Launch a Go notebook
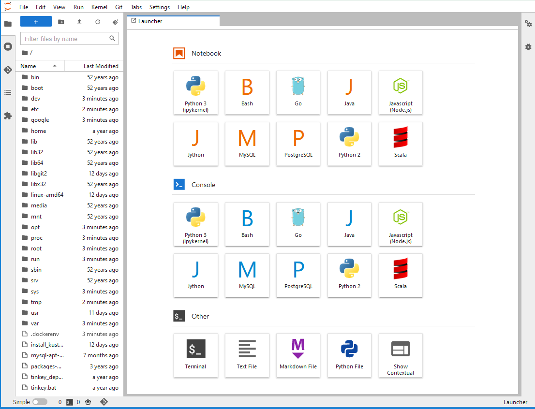This screenshot has height=409, width=535. (298, 93)
